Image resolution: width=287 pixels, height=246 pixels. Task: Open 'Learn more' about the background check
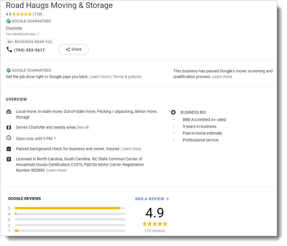[x=131, y=149]
